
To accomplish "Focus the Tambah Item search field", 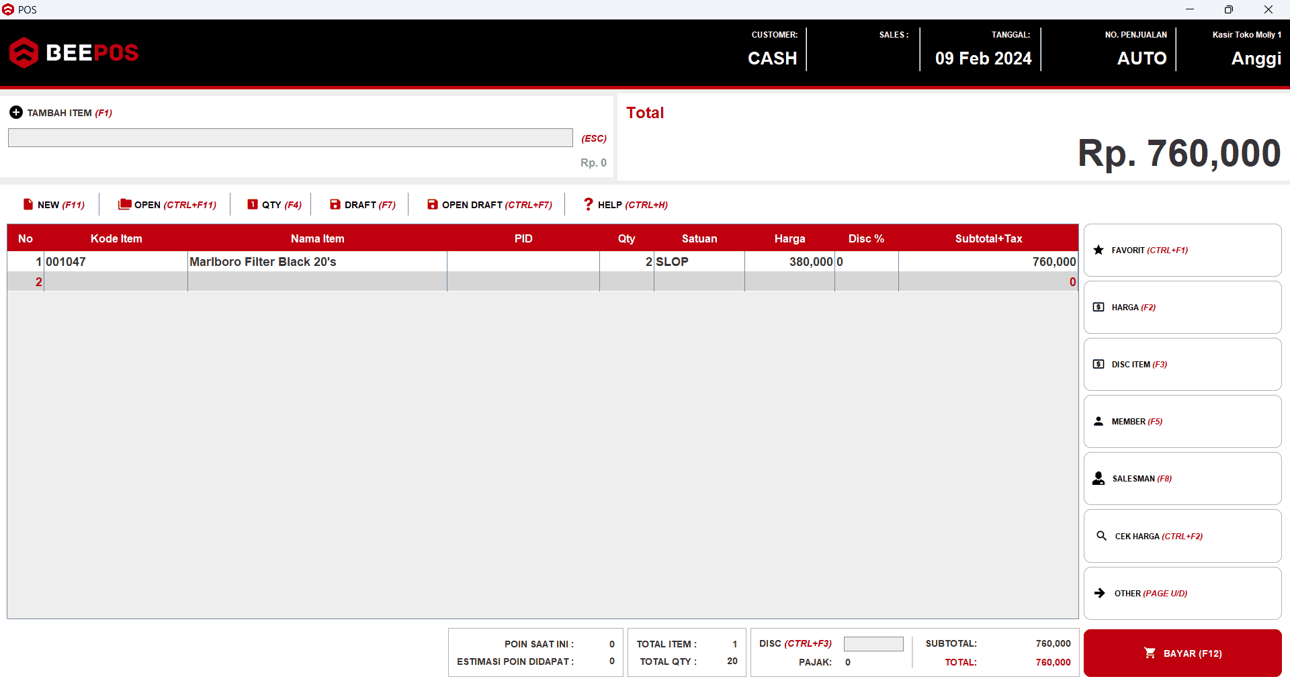I will (x=290, y=138).
